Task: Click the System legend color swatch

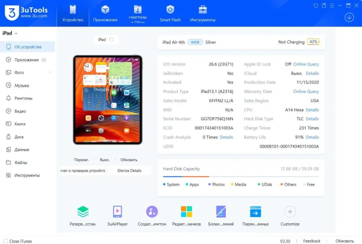Action: coord(164,184)
